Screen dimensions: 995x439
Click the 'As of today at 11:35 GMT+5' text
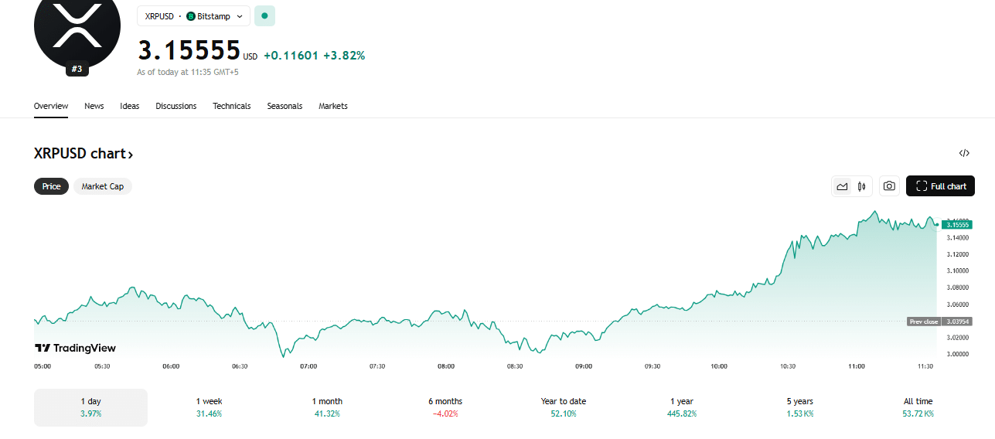pyautogui.click(x=188, y=72)
